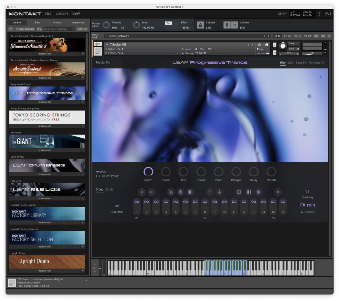
Task: Click the first vertical bars trigger icon
Action: coord(190,192)
